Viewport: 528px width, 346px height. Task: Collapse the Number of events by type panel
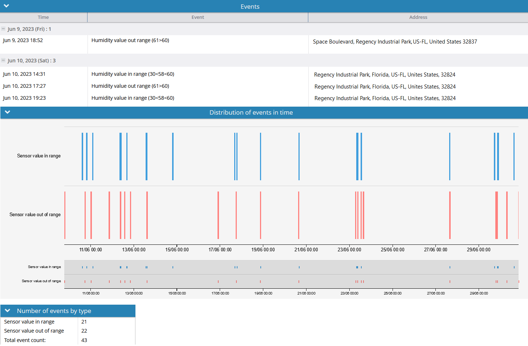coord(7,311)
